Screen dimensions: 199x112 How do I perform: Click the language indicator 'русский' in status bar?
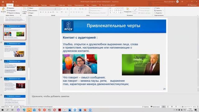tap(16, 107)
